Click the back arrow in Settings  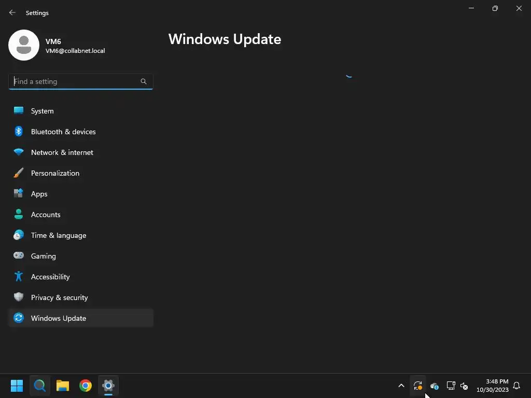click(12, 12)
